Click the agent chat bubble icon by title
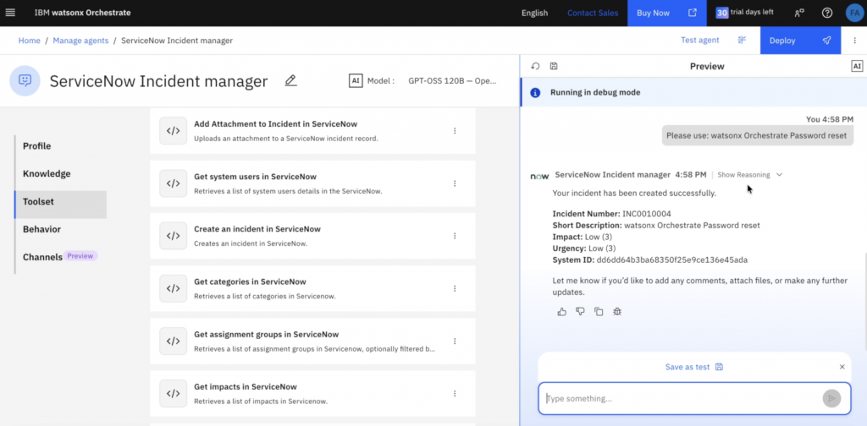 [x=25, y=80]
